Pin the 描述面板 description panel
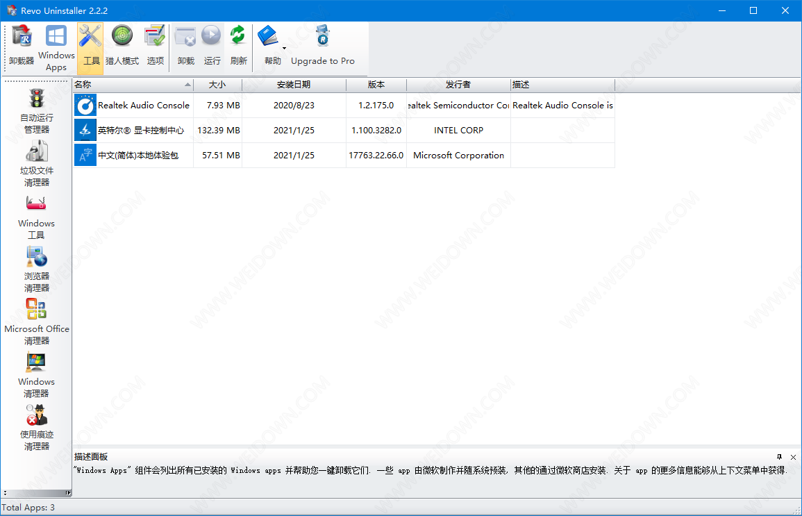Image resolution: width=802 pixels, height=516 pixels. [780, 457]
